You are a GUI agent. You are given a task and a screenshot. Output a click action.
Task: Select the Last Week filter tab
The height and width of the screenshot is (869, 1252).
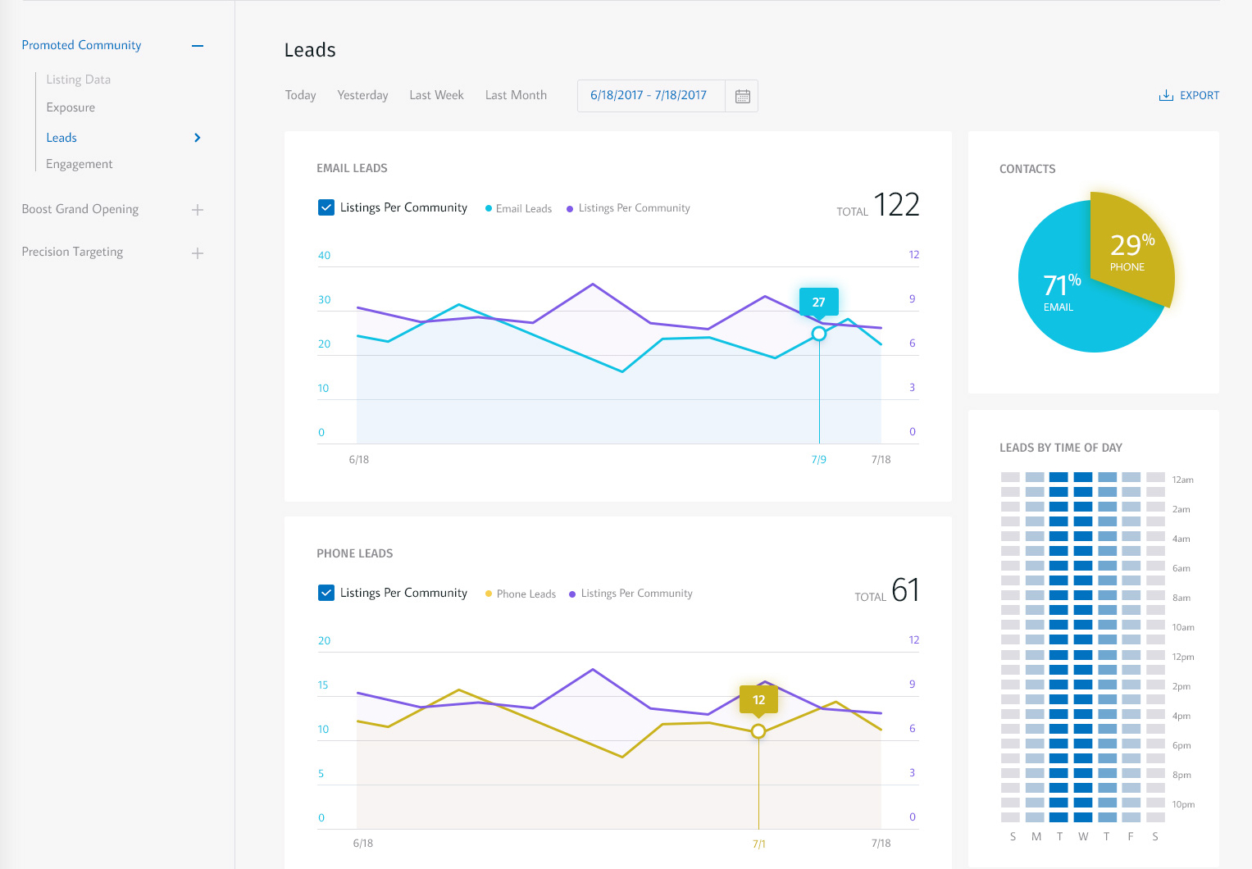point(436,95)
